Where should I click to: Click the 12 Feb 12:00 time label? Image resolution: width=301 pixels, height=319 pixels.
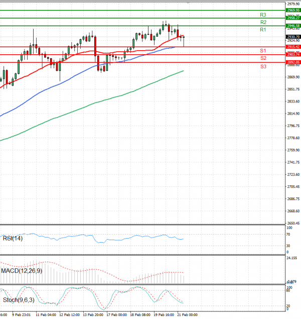(x=69, y=314)
